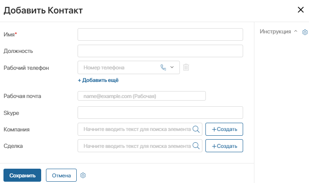Click the Номер телефона input
This screenshot has height=183, width=309.
point(118,68)
